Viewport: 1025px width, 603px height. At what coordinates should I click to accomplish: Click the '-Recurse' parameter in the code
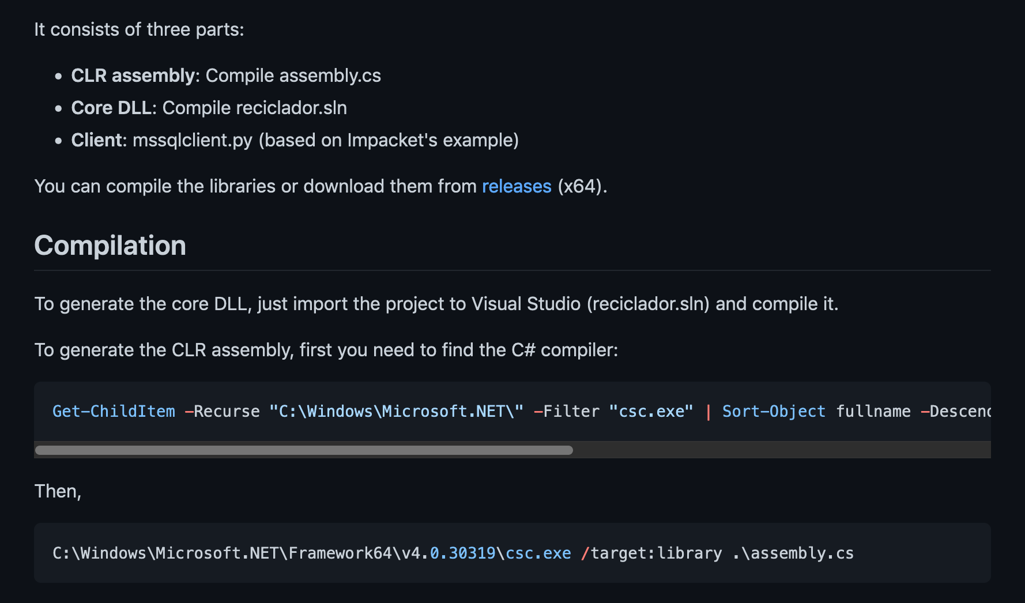click(x=223, y=411)
